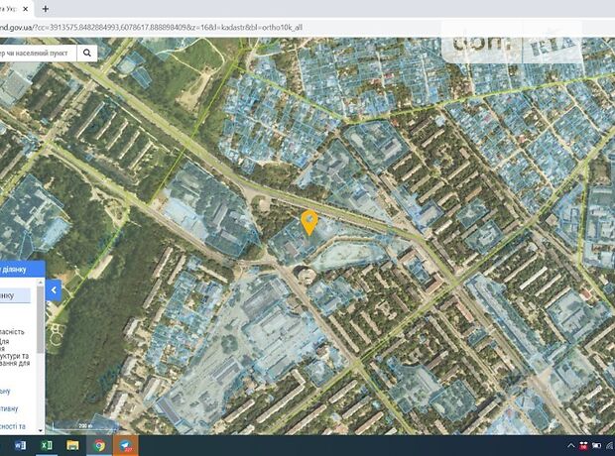Focus the settlement search input field

(x=38, y=53)
